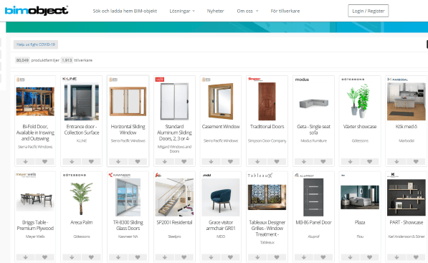This screenshot has height=263, width=428.
Task: Favorite the Geta Single seat sofa
Action: tap(323, 161)
